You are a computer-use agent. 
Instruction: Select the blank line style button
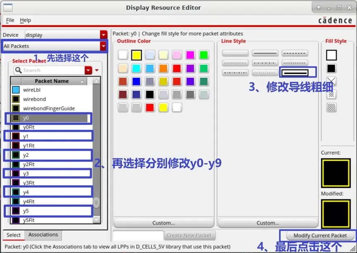point(235,53)
